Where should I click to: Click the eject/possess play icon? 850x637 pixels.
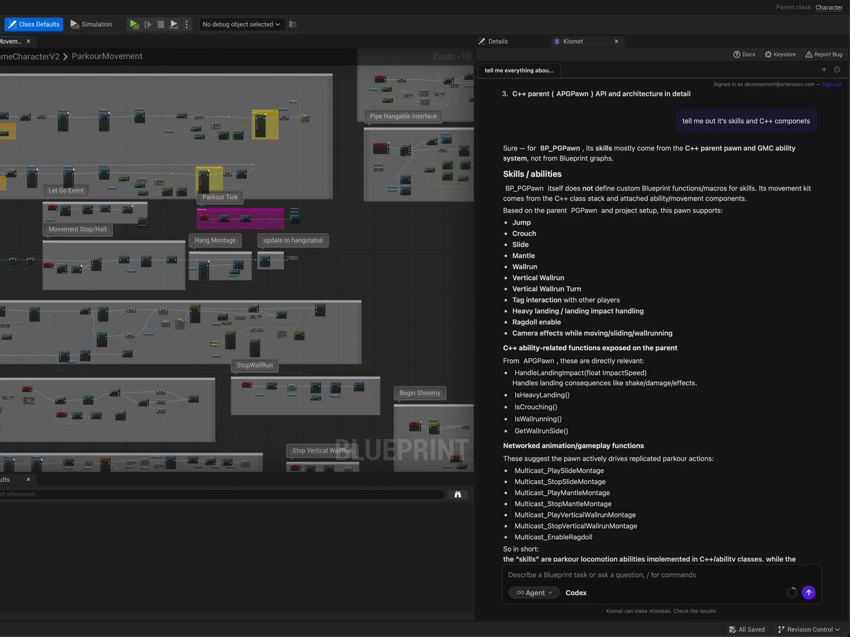174,24
